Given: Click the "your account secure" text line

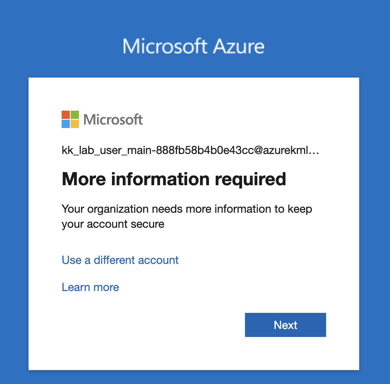Looking at the screenshot, I should pos(113,224).
